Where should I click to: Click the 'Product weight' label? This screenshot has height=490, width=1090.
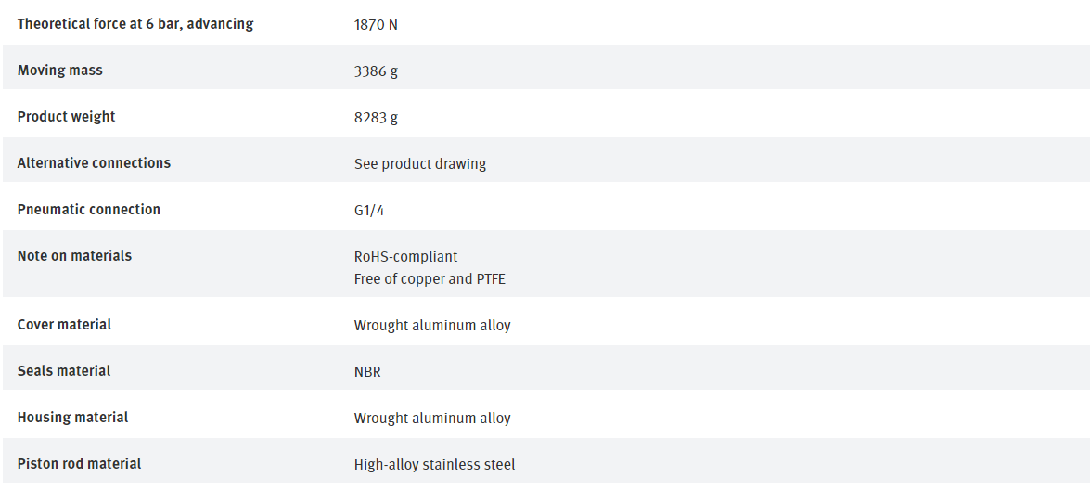coord(67,117)
